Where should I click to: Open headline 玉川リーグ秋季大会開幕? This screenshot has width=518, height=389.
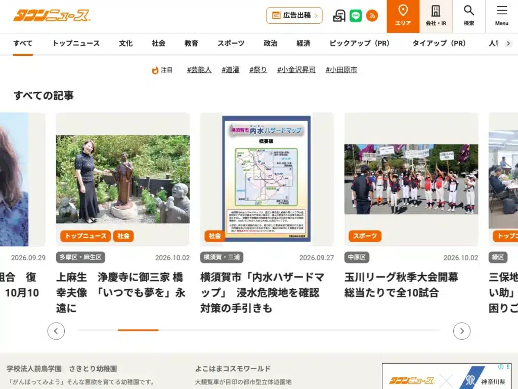click(401, 285)
